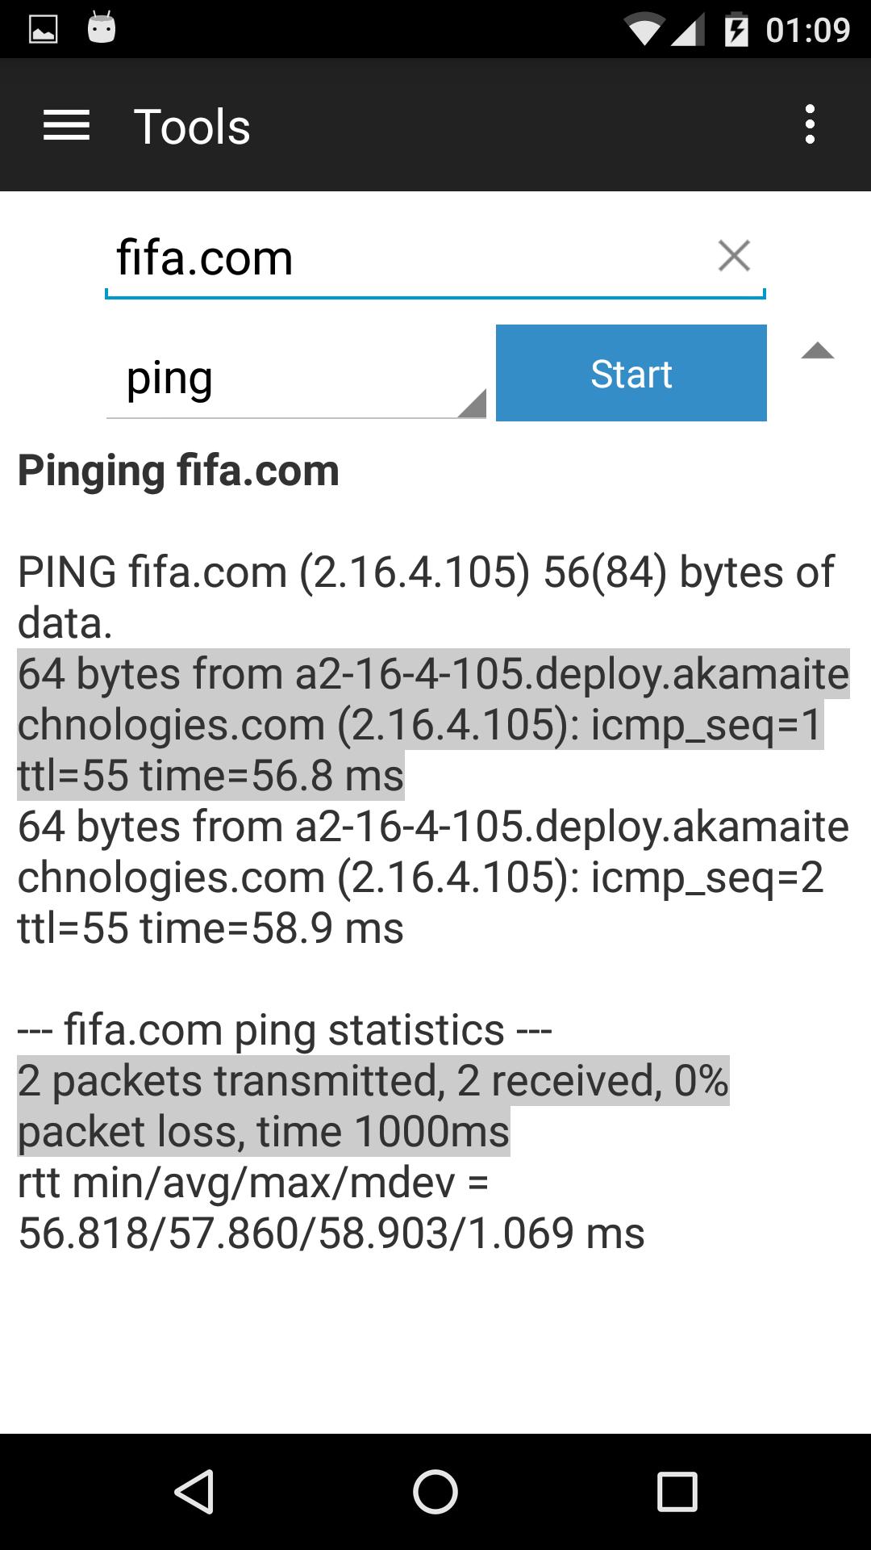Open the hamburger navigation menu
Viewport: 871px width, 1550px height.
[x=66, y=126]
